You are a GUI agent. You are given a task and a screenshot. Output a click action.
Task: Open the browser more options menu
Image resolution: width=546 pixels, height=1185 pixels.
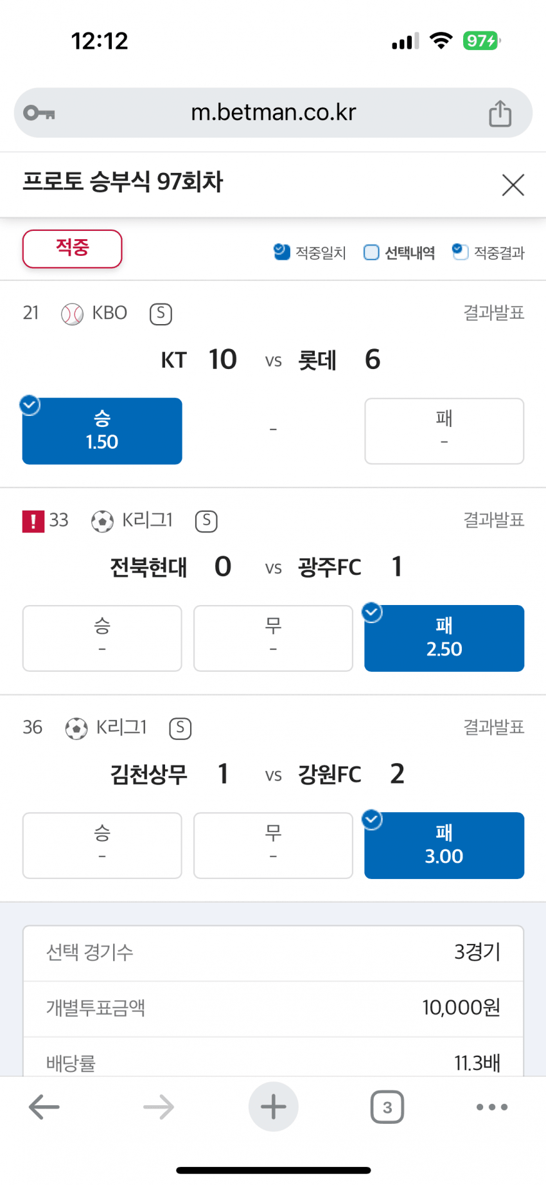pos(491,1107)
